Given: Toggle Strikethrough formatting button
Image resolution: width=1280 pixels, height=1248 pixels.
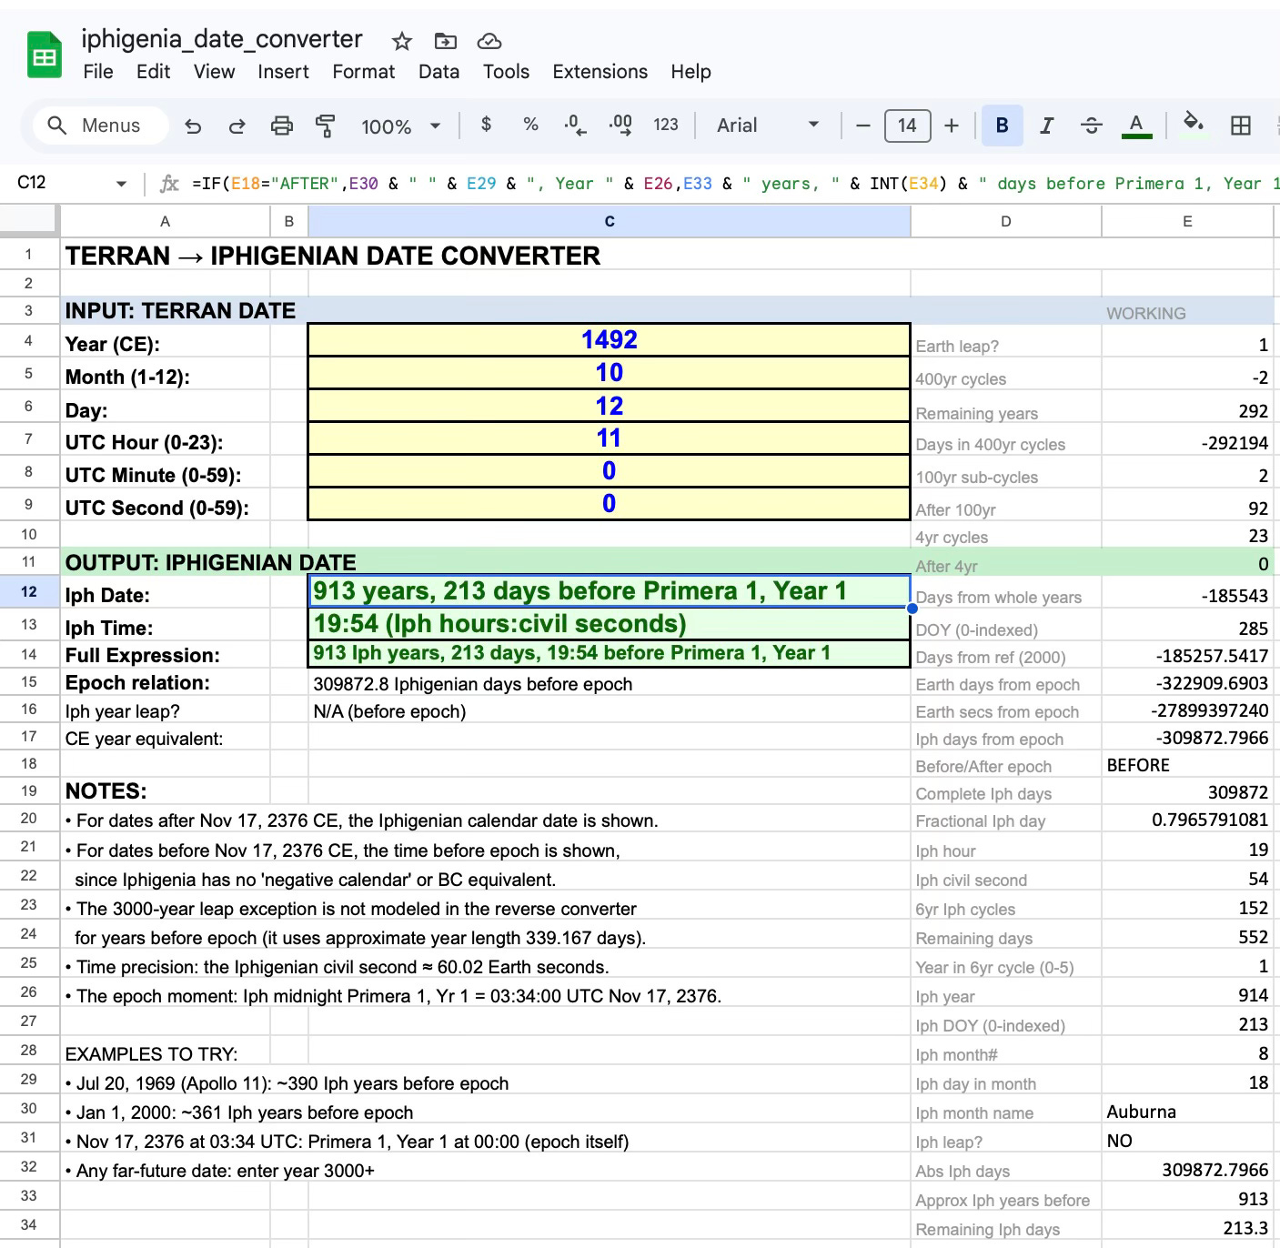Looking at the screenshot, I should click(x=1091, y=126).
